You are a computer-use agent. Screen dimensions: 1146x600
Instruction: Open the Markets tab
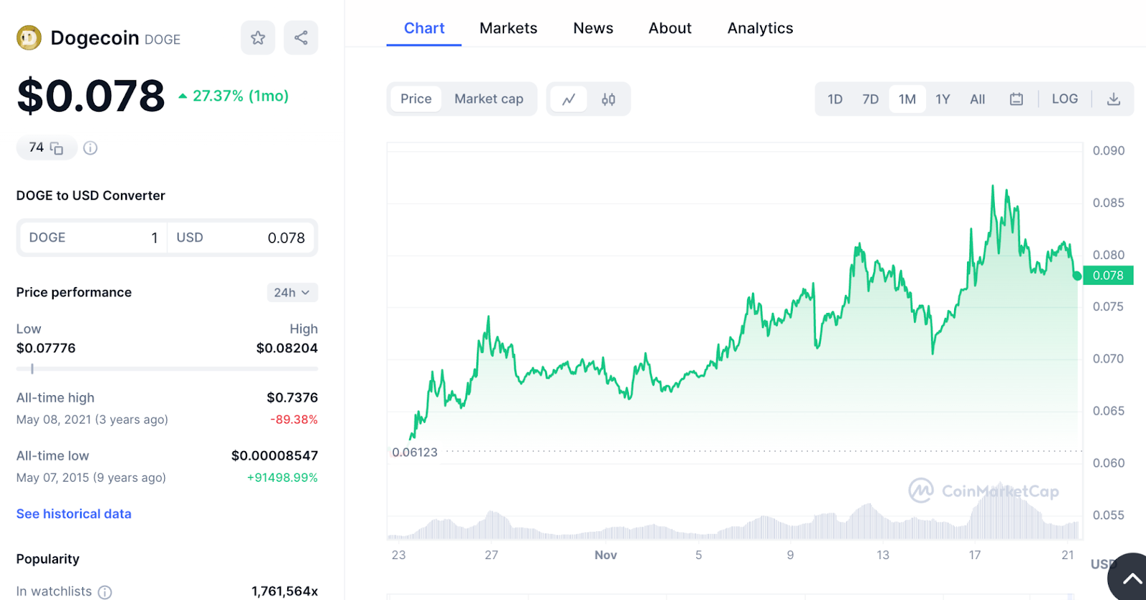[509, 29]
